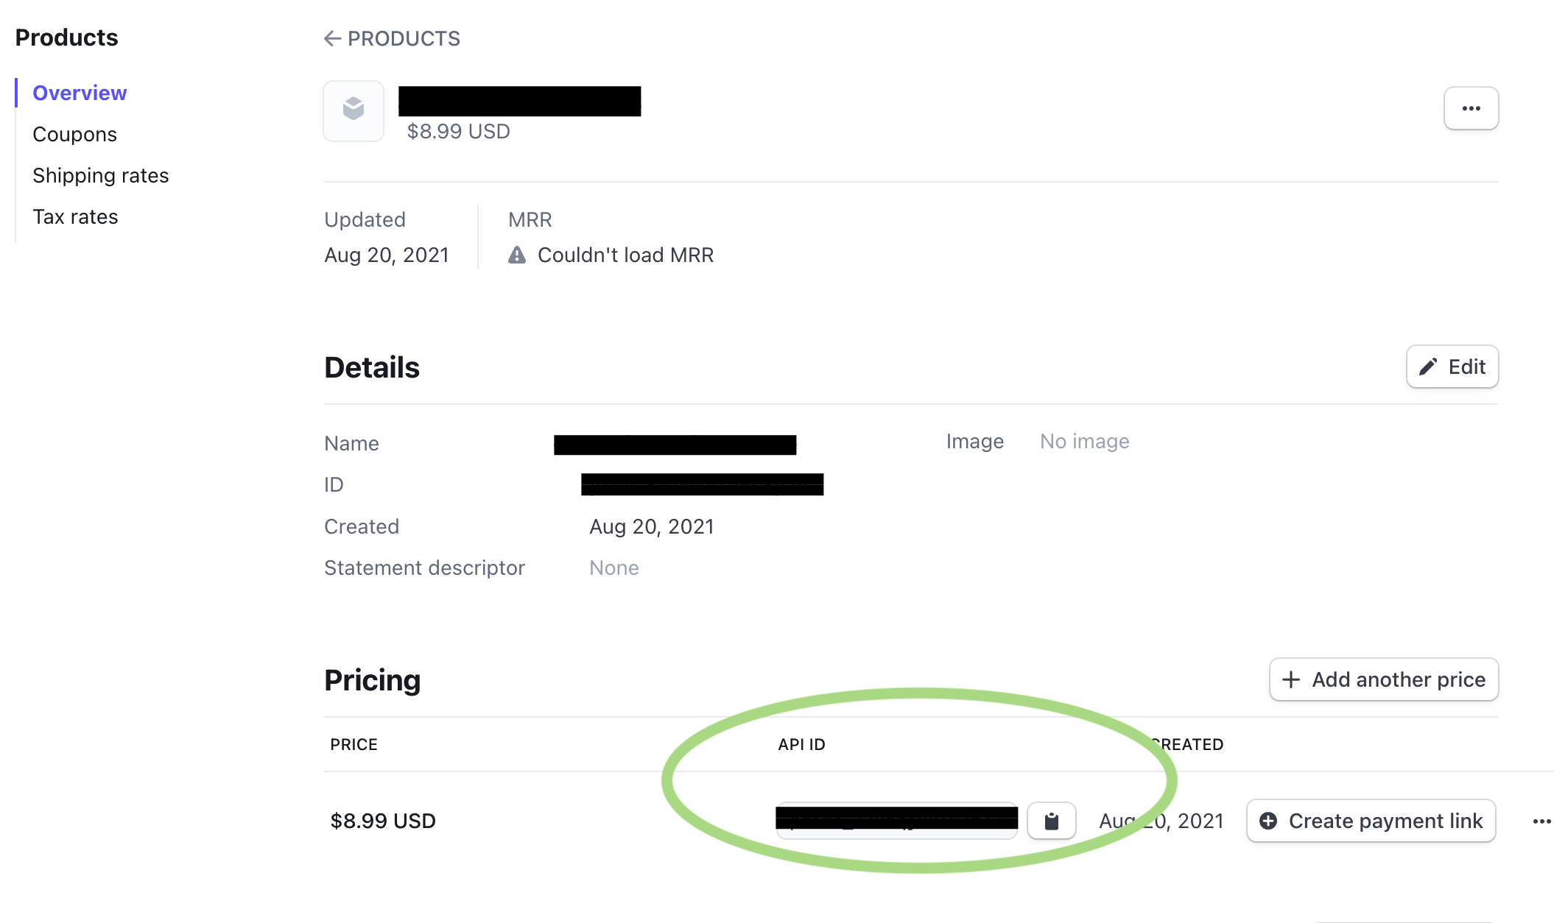This screenshot has width=1554, height=923.
Task: Open the product options ellipsis menu
Action: (1471, 108)
